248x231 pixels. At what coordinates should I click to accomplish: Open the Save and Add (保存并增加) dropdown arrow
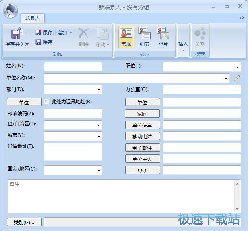[x=71, y=33]
